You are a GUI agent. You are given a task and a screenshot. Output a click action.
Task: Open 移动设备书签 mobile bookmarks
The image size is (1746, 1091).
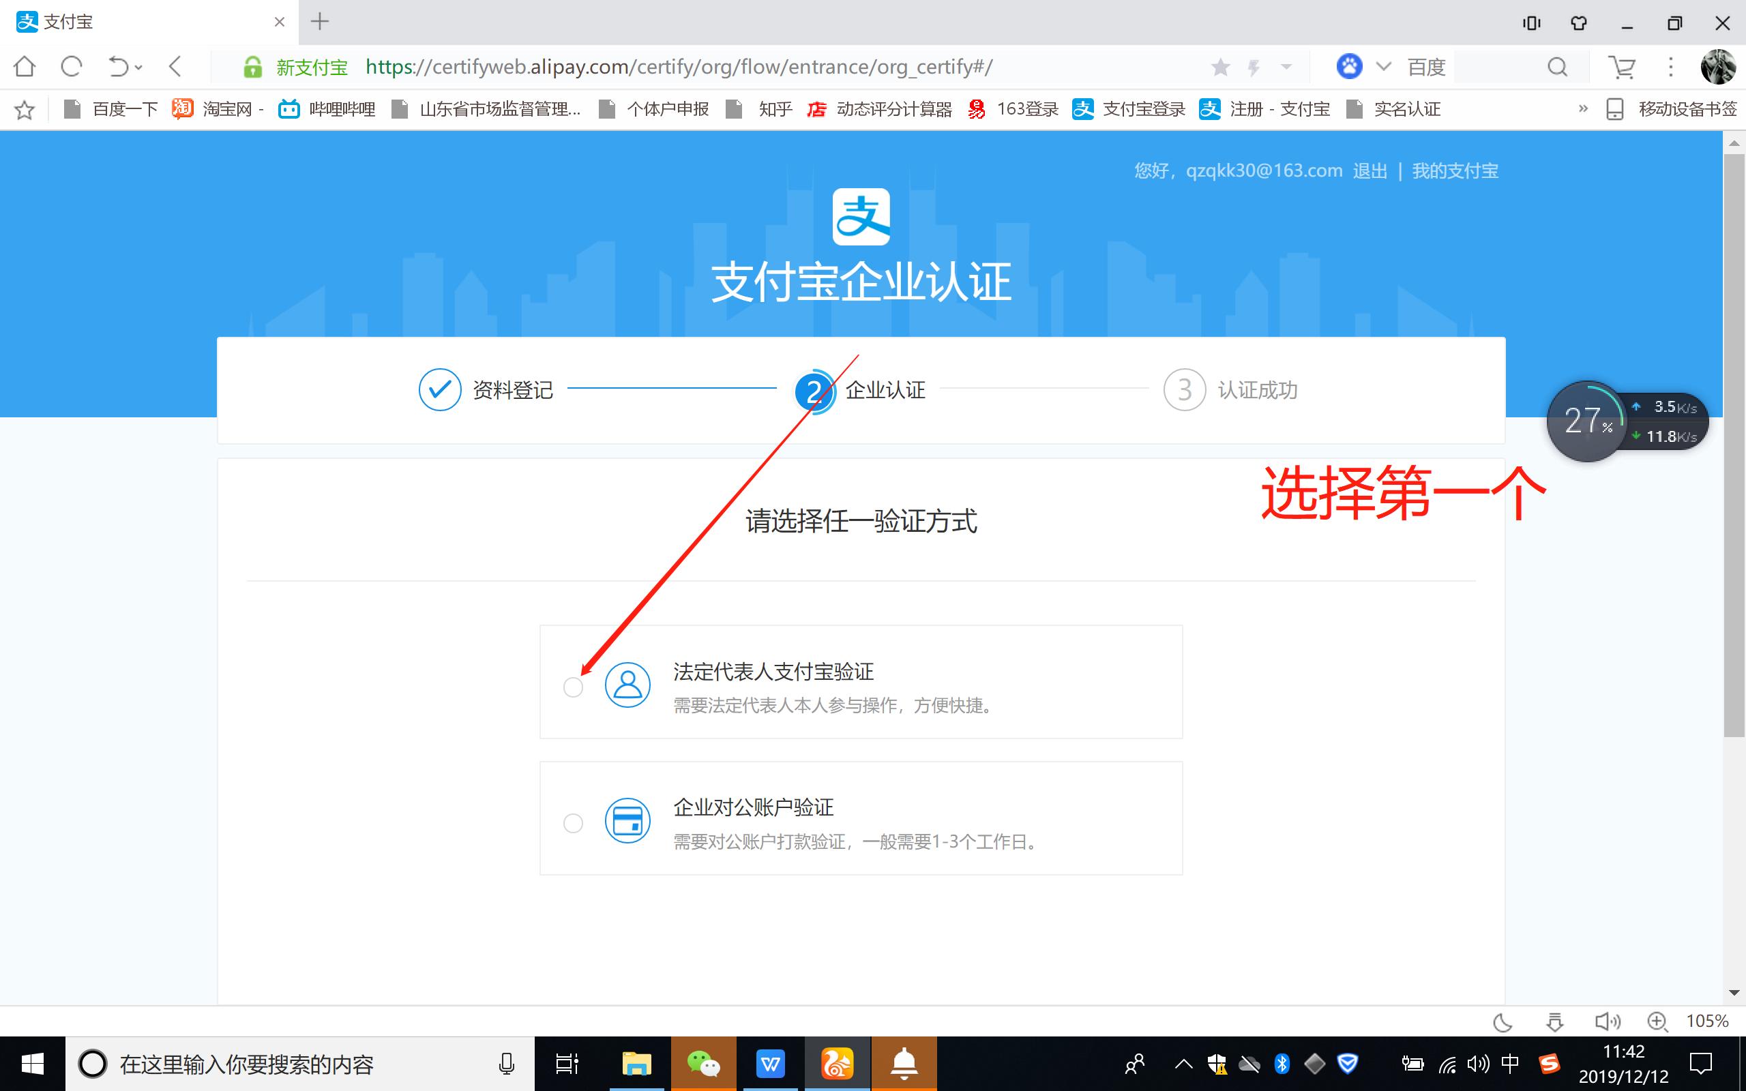tap(1671, 109)
